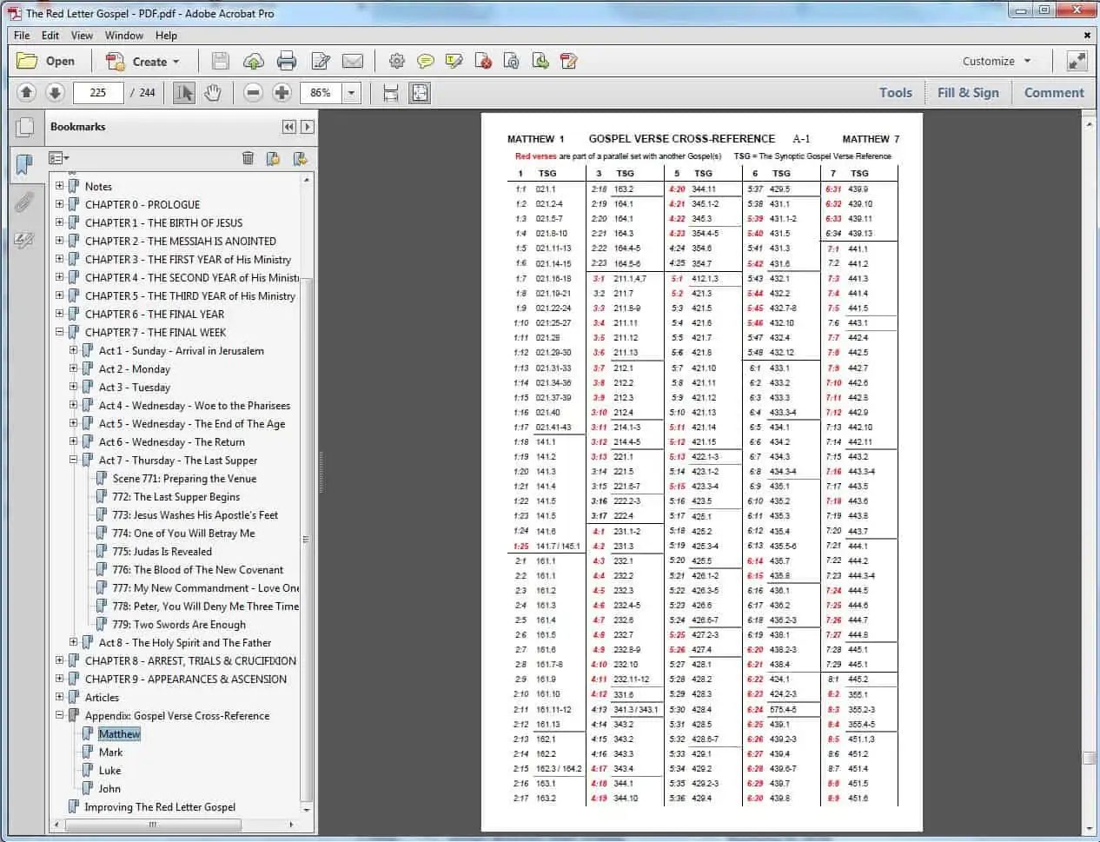Open the Create PDF dropdown
Viewport: 1100px width, 842px height.
coord(142,61)
